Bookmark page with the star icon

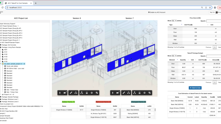coord(210,7)
